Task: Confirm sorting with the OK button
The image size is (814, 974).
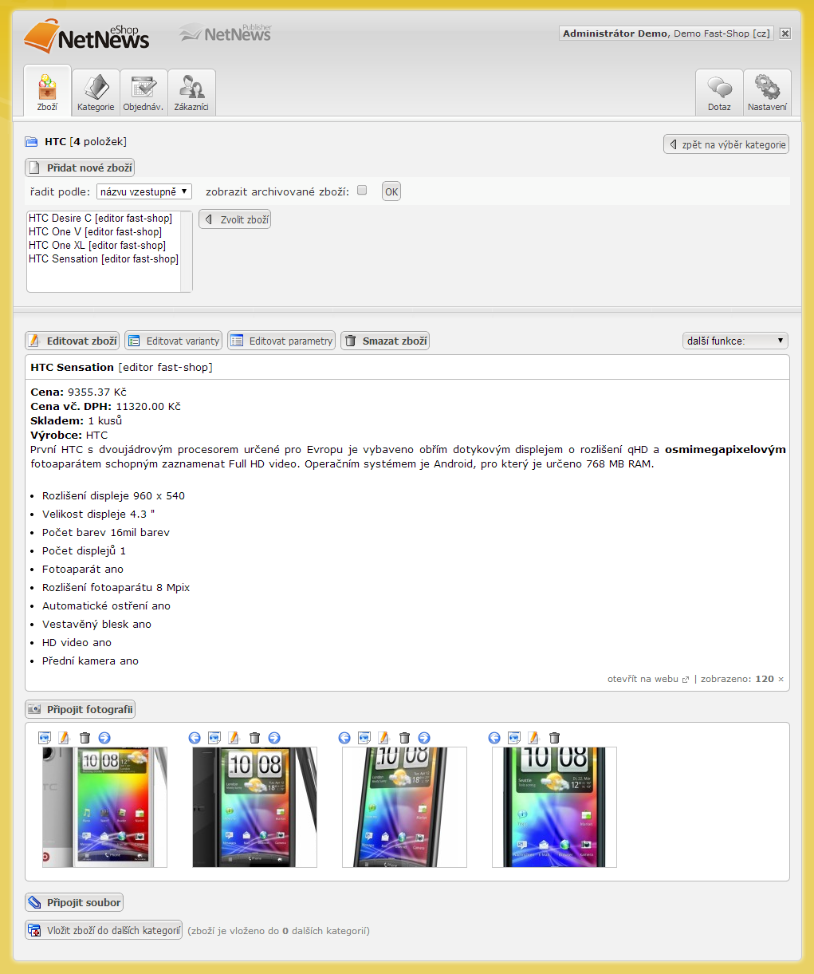Action: tap(391, 191)
